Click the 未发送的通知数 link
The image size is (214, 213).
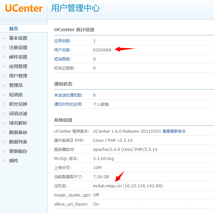pos(68,95)
